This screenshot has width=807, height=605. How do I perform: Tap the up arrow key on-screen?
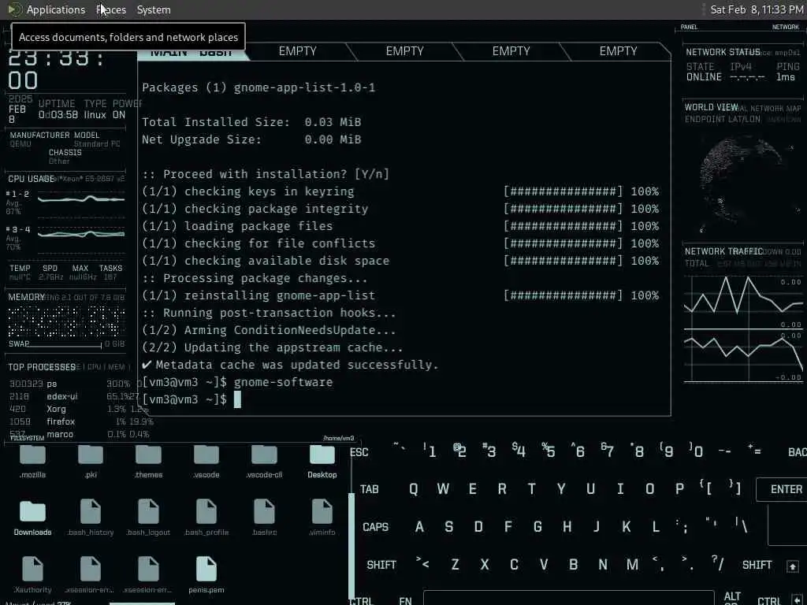tap(793, 566)
